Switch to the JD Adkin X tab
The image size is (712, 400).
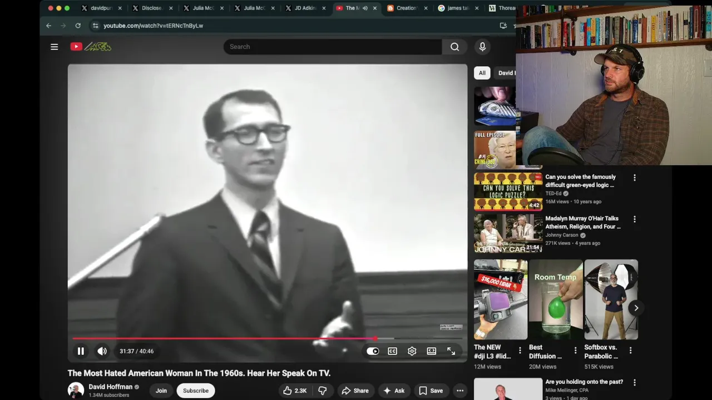click(305, 8)
